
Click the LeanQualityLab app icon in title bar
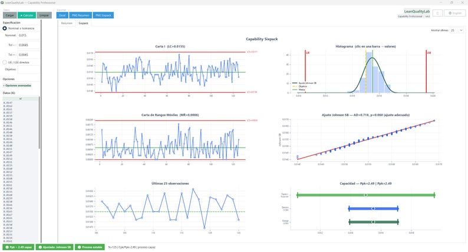coord(2,2)
